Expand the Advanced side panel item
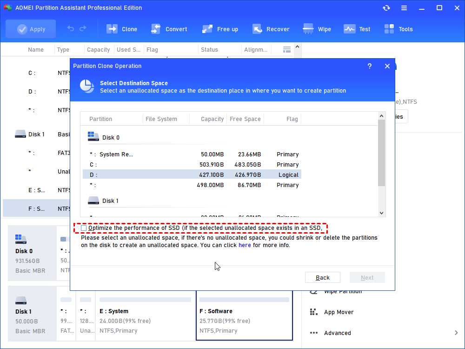 tap(330, 333)
